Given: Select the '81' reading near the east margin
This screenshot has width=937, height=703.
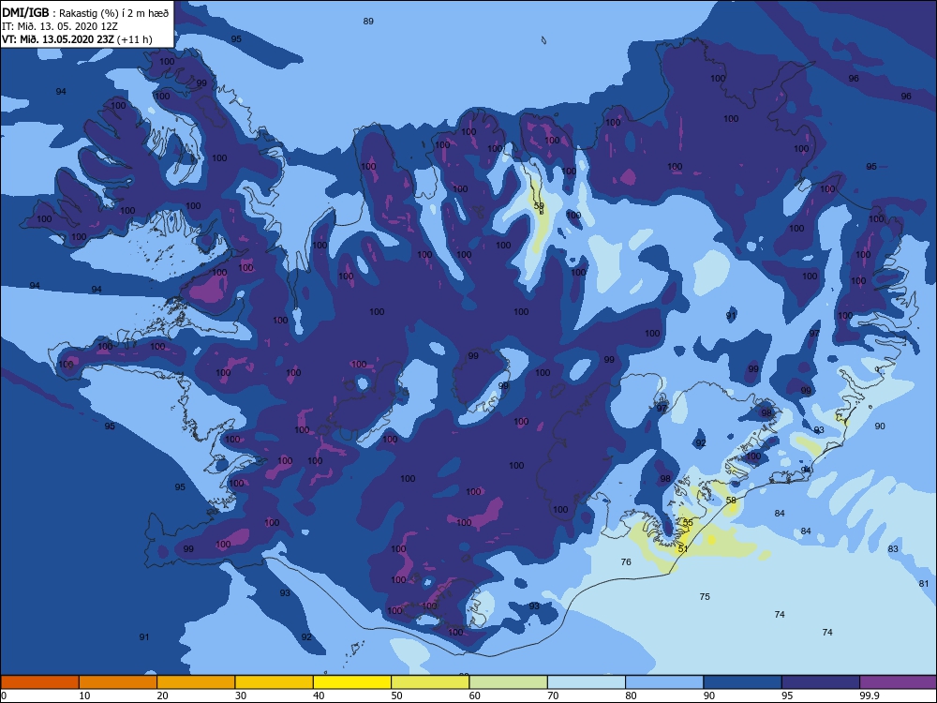Looking at the screenshot, I should (924, 583).
